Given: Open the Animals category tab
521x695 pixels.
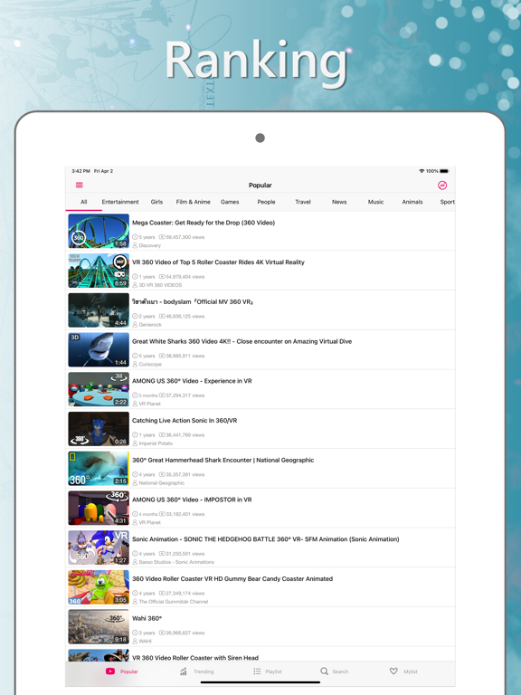Looking at the screenshot, I should (412, 202).
